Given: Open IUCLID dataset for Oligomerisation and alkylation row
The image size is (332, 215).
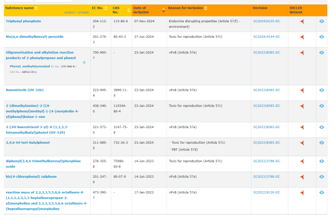Looking at the screenshot, I should pos(302,53).
